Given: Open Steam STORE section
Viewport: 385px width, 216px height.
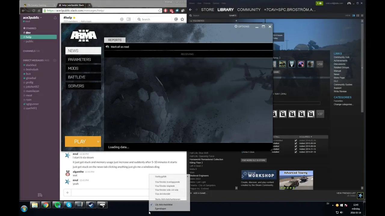Looking at the screenshot, I should (208, 10).
